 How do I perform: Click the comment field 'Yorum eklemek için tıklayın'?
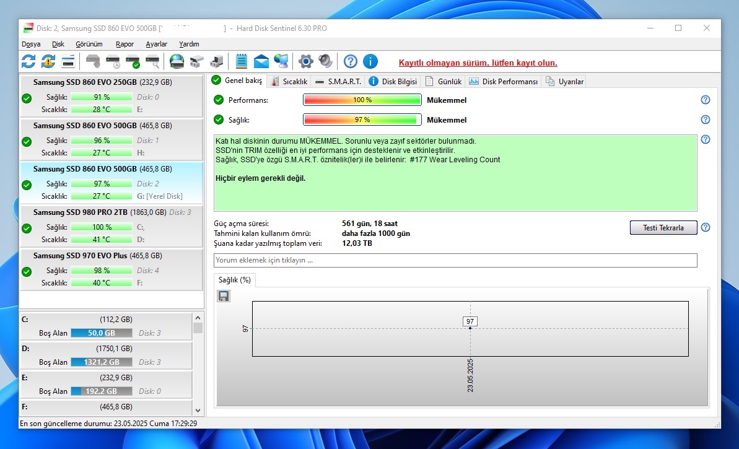click(x=455, y=260)
